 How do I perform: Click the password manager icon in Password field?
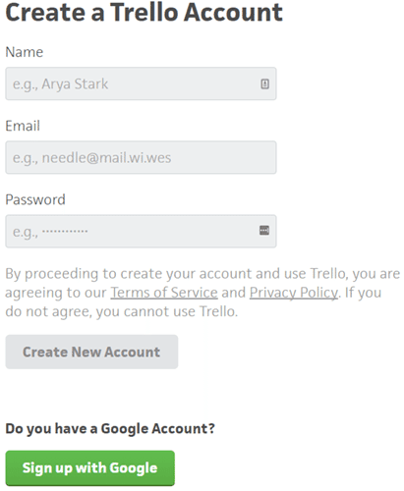coord(264,230)
